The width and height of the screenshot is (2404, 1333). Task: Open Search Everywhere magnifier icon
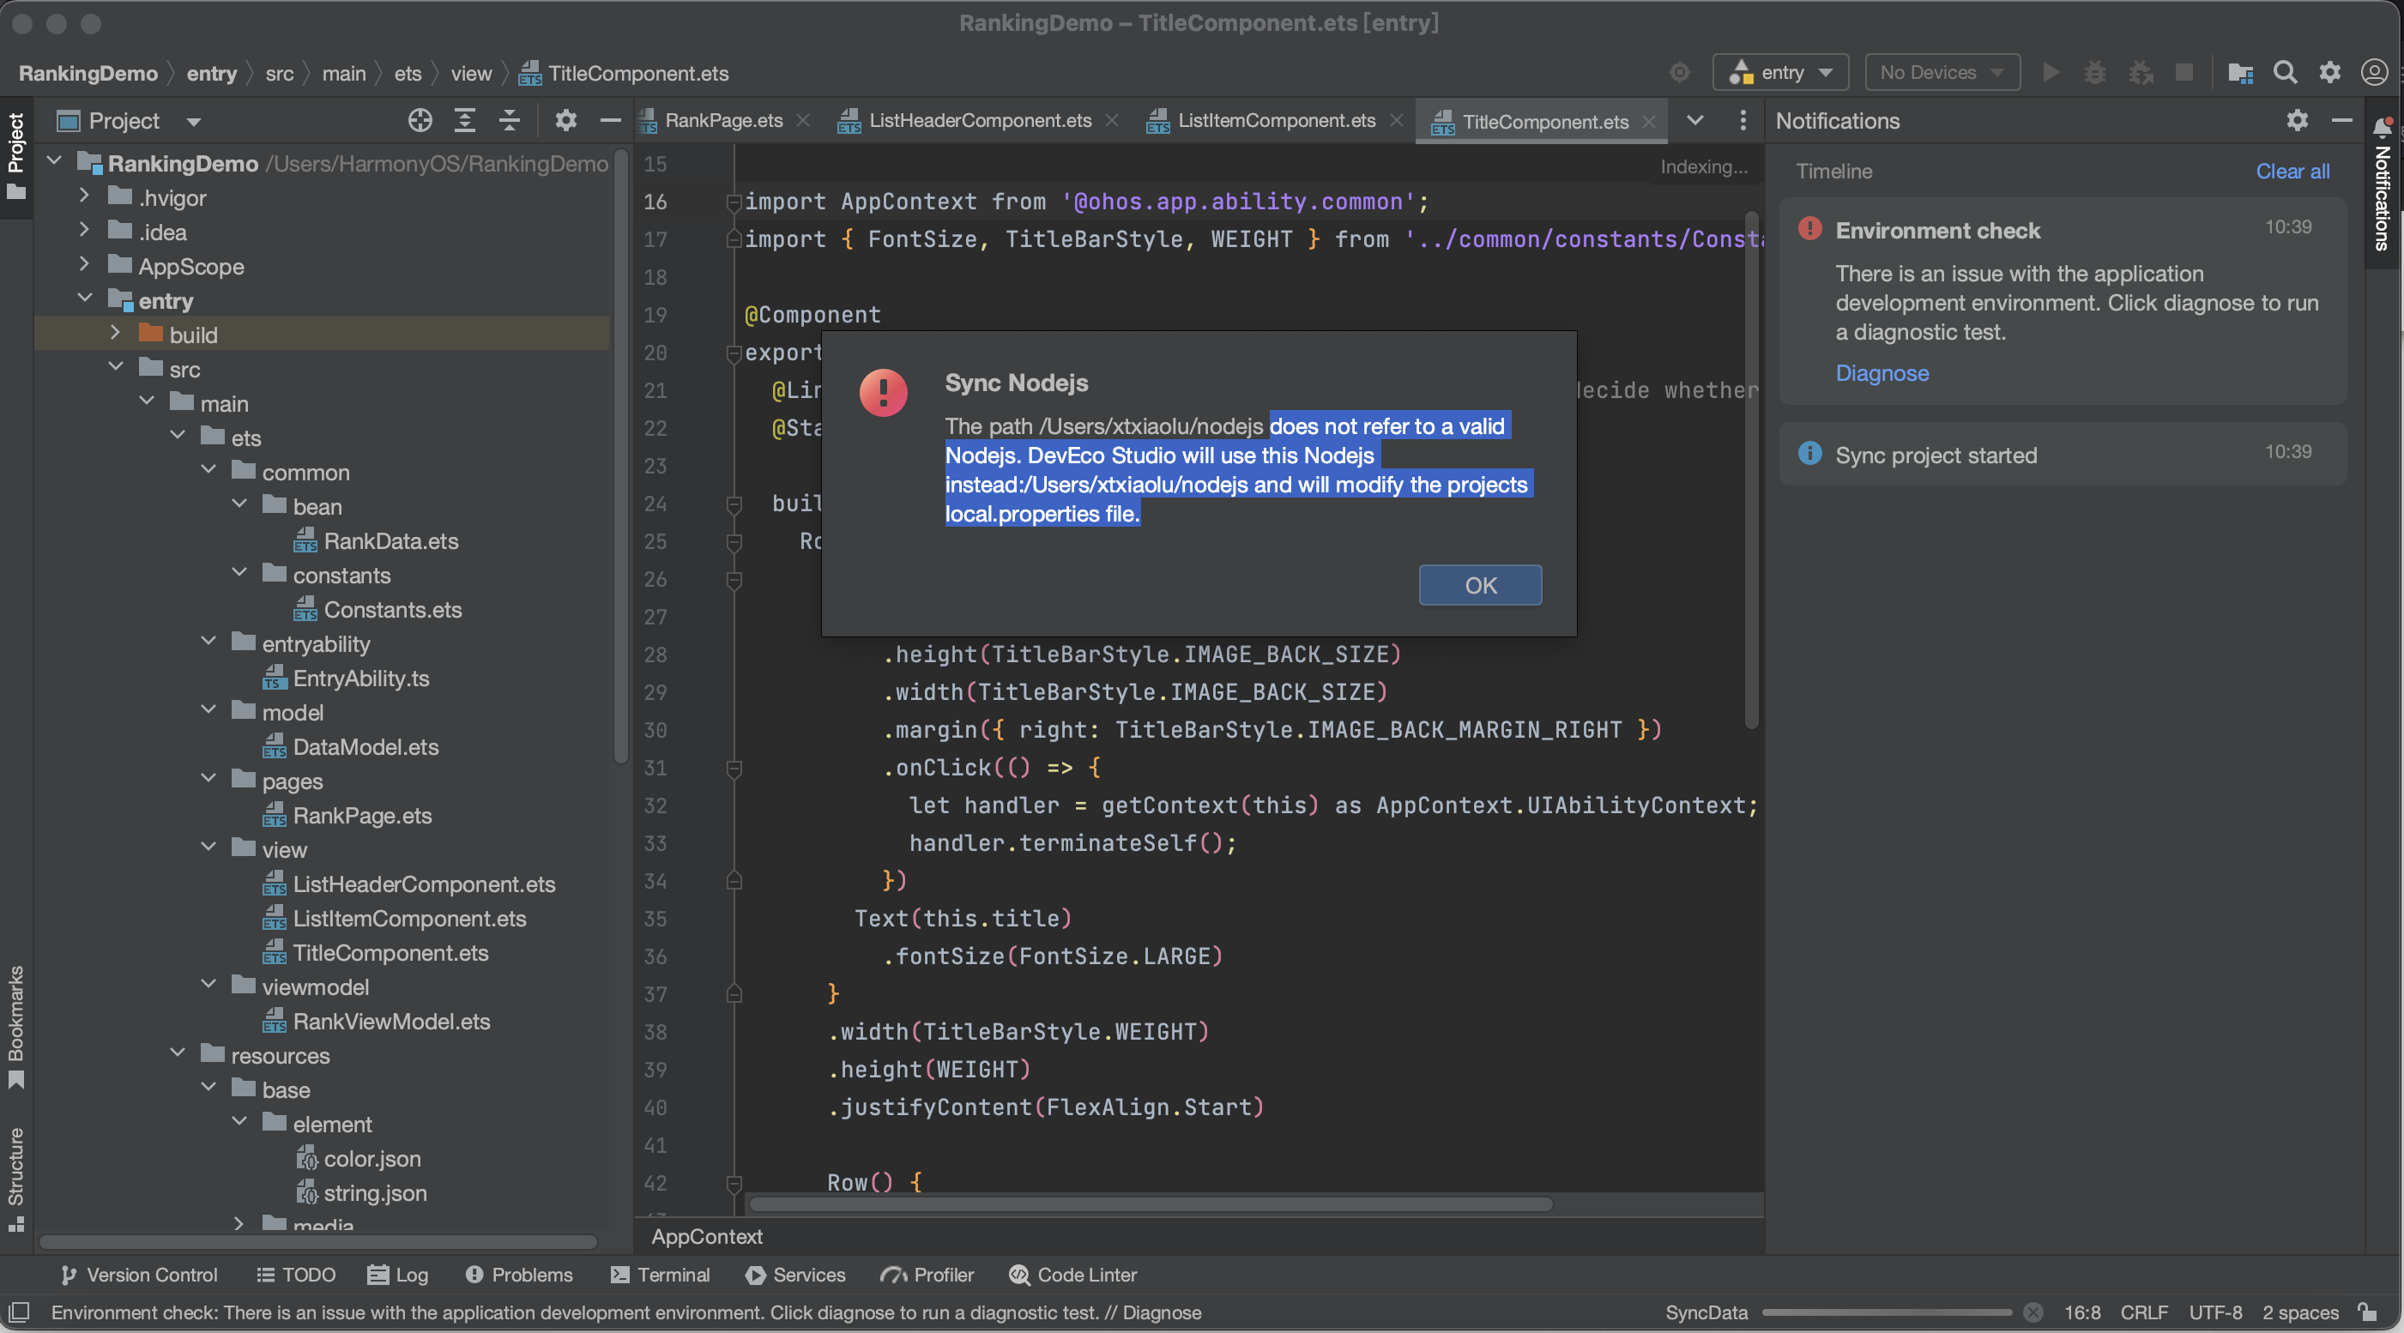click(x=2285, y=73)
